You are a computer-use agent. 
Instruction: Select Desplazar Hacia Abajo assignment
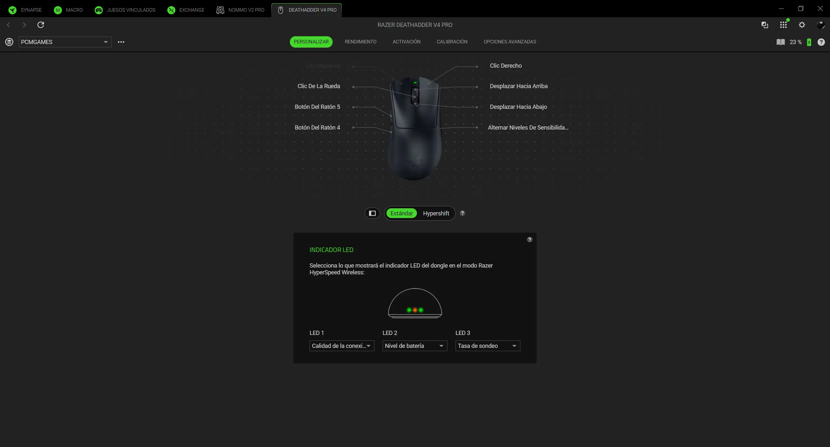518,107
